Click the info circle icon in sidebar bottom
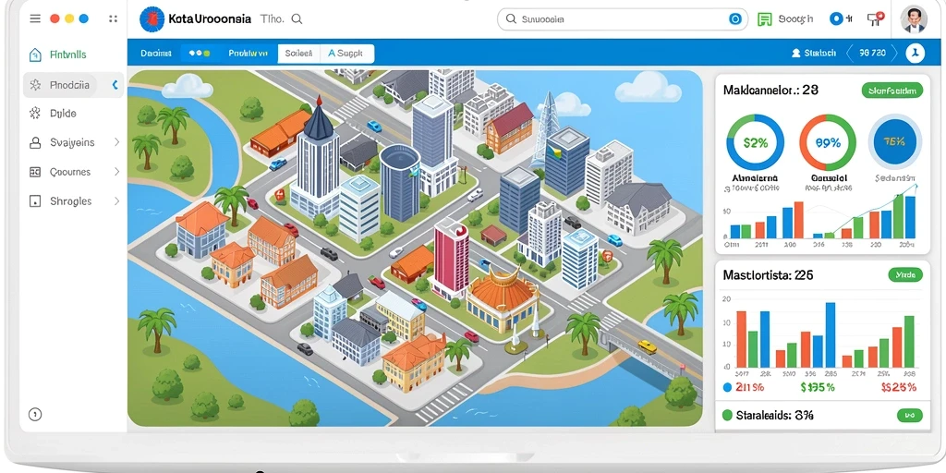This screenshot has height=473, width=946. [35, 414]
